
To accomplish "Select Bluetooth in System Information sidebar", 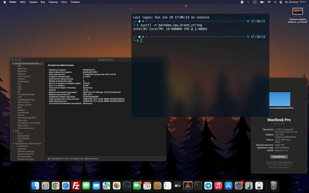I will coord(22,71).
